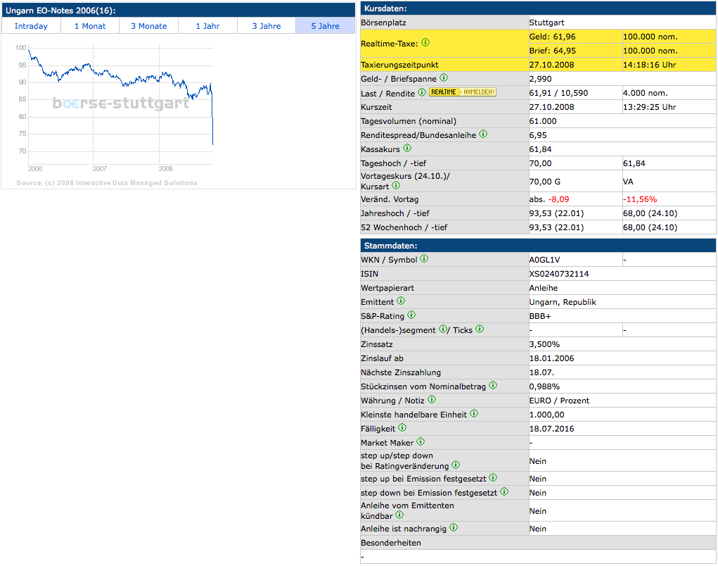Click info icon next to Last / Rendite
718x566 pixels.
click(422, 92)
